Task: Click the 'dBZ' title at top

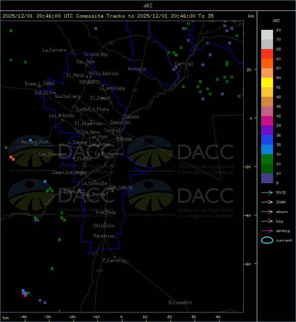Action: point(148,6)
